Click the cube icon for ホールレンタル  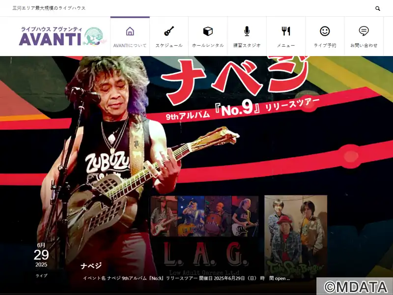coord(208,31)
